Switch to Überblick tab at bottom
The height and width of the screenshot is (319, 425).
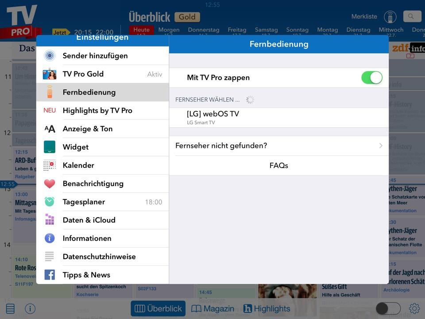[158, 308]
